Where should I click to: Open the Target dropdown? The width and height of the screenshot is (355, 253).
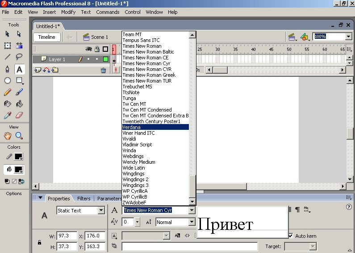click(313, 246)
